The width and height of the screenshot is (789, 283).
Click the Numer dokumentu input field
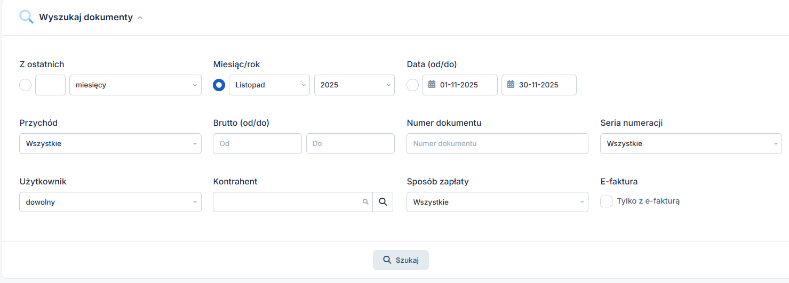(497, 144)
